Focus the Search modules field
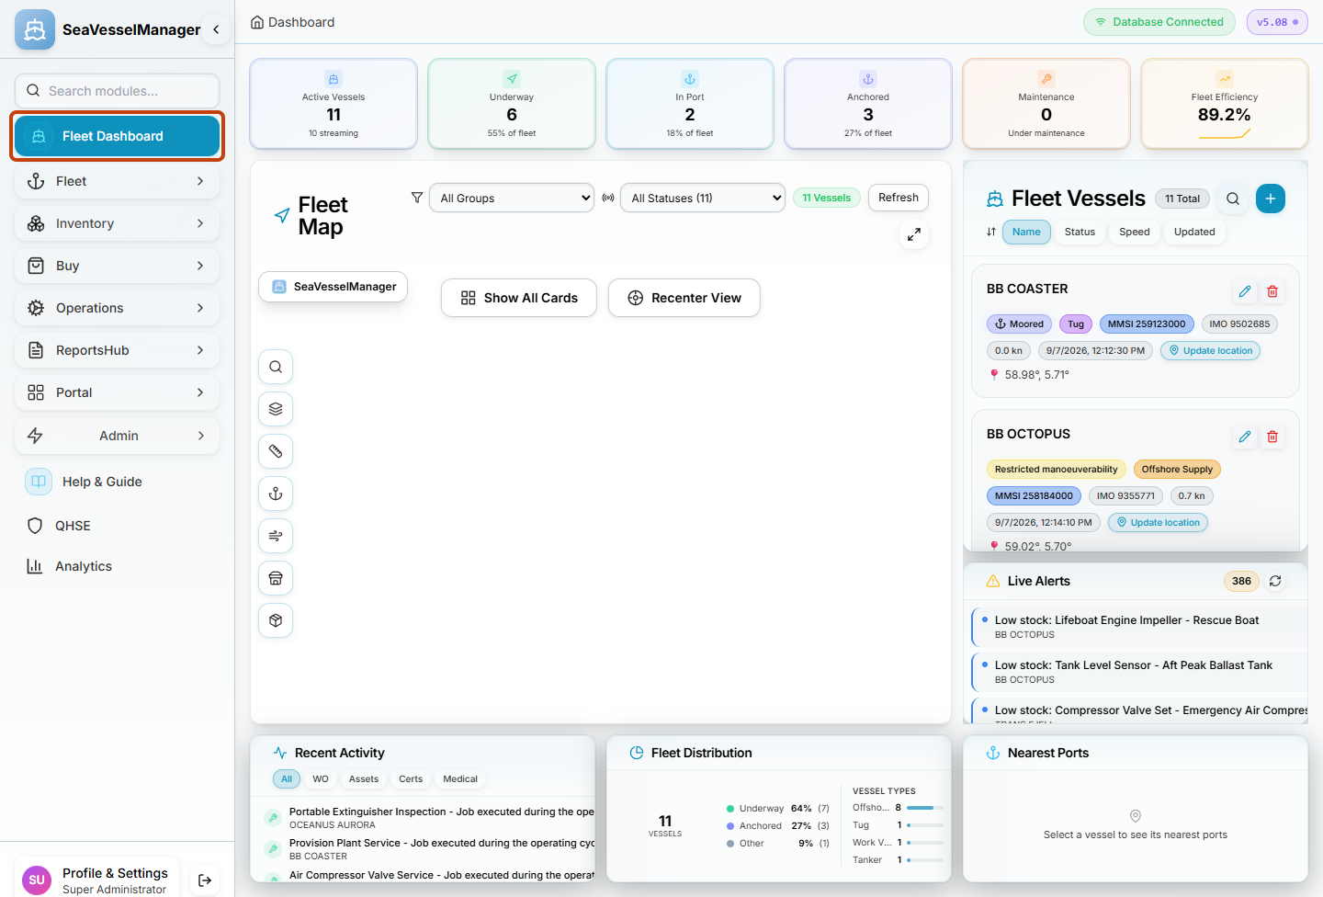The width and height of the screenshot is (1323, 897). pos(117,90)
